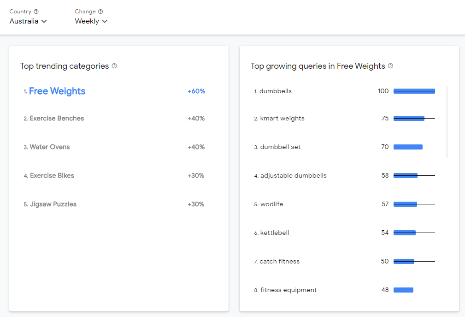The width and height of the screenshot is (465, 317).
Task: Click the dumbbells query
Action: click(275, 91)
